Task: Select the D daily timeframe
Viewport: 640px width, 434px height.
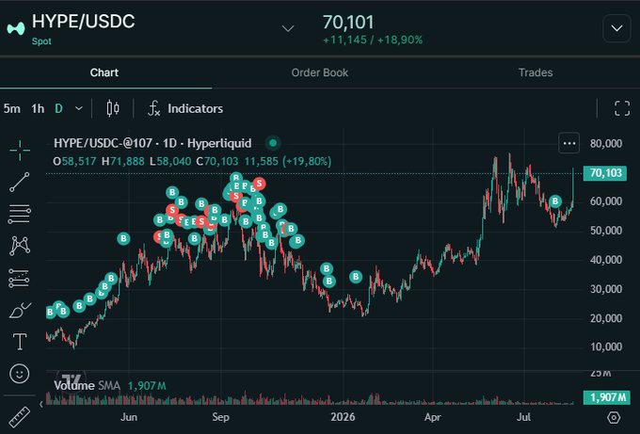Action: pyautogui.click(x=58, y=108)
